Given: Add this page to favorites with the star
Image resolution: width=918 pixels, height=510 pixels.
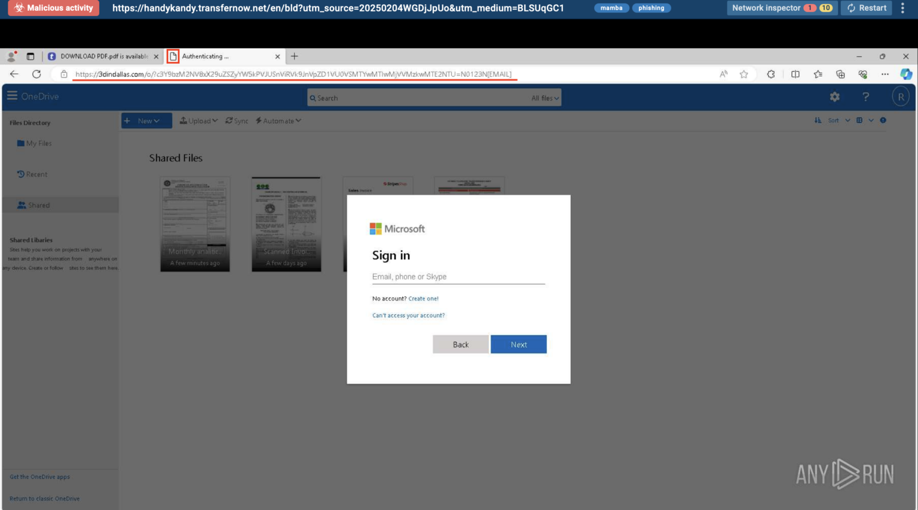Looking at the screenshot, I should [743, 74].
